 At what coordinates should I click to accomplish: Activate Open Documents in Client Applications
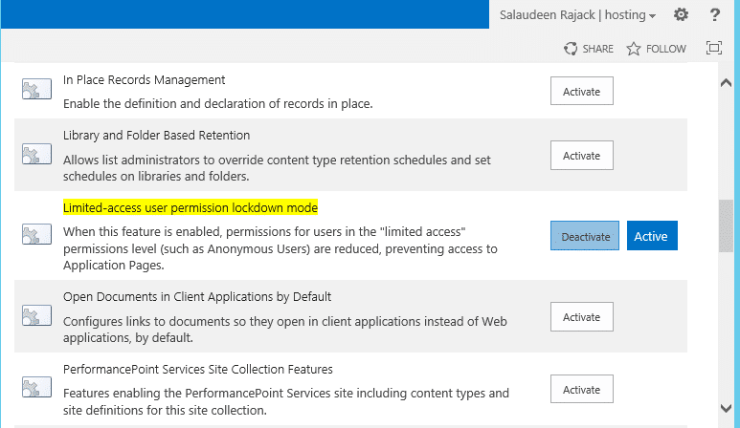coord(581,316)
